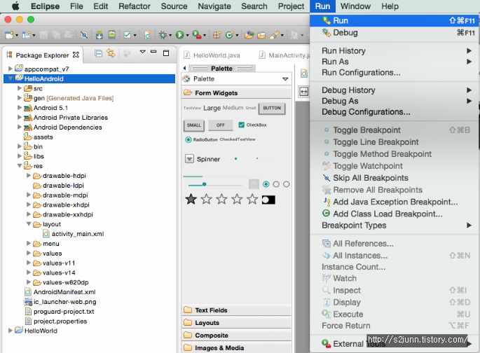Click the SMALL button widget in palette

[194, 125]
